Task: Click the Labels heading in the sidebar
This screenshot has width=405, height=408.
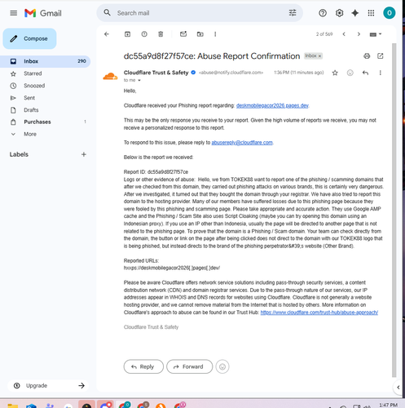Action: pos(19,154)
